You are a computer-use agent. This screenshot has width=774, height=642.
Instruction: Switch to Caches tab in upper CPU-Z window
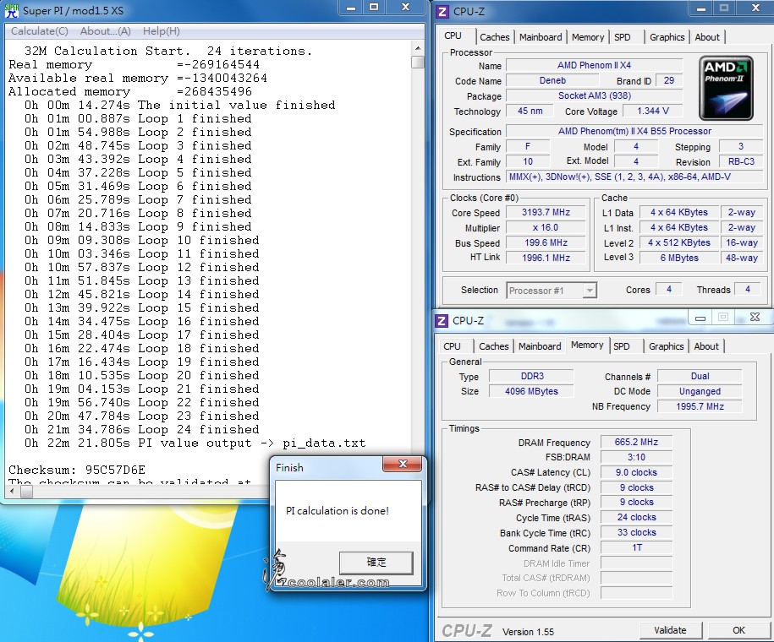(495, 37)
